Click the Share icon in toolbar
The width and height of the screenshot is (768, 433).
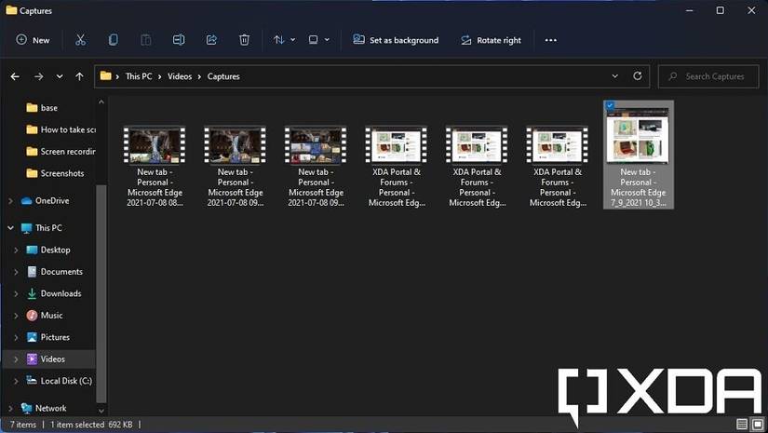point(211,40)
